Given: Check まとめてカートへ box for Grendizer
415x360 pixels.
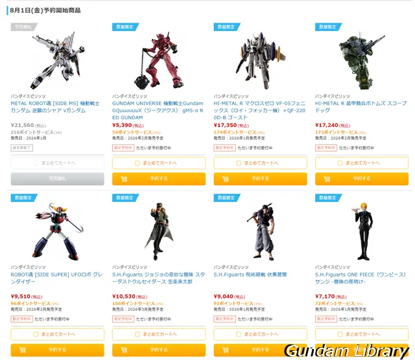Looking at the screenshot, I should [36, 334].
